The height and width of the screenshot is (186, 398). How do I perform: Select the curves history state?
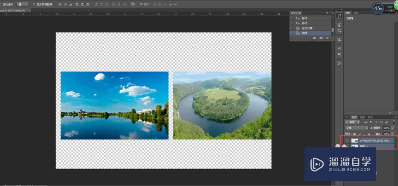click(305, 33)
